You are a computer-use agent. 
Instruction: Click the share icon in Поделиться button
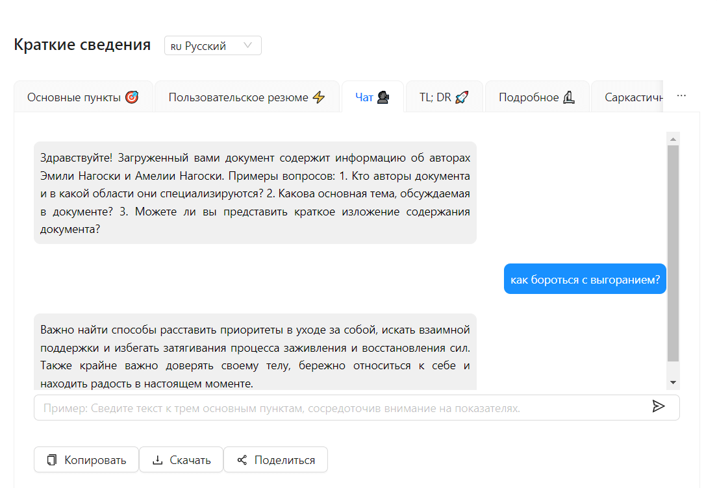pyautogui.click(x=242, y=460)
